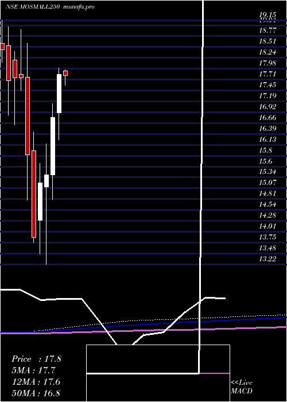Click the 13.22 price level label
Viewport: 287px width, 402px height.
pos(267,259)
